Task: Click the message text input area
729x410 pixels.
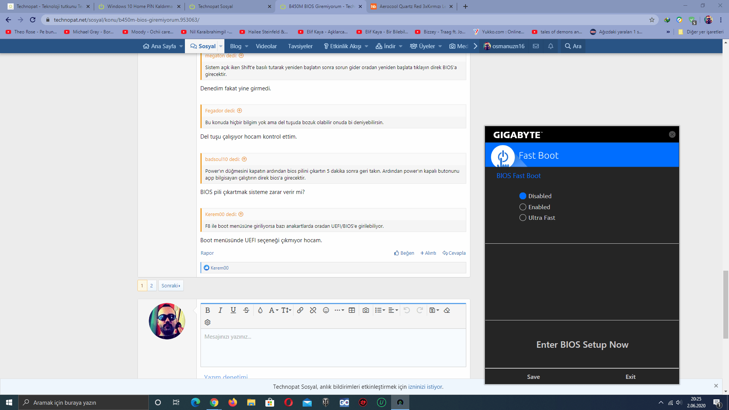Action: [x=333, y=347]
